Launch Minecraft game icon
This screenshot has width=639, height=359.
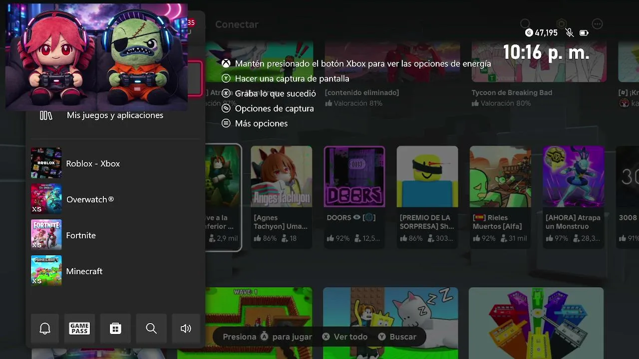tap(46, 271)
